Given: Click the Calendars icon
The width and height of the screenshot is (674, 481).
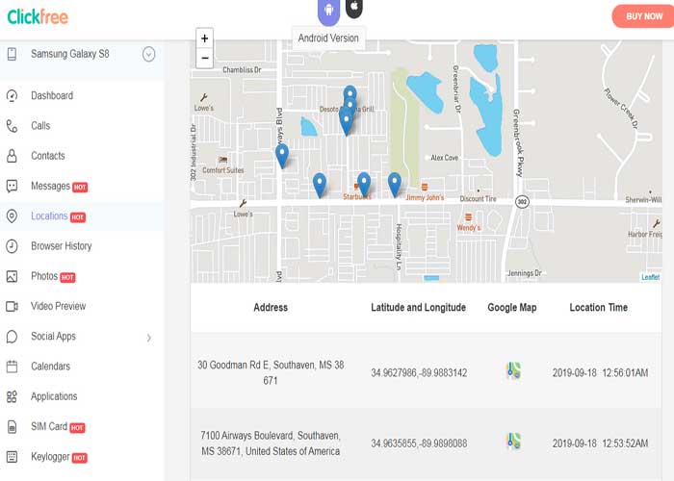Looking at the screenshot, I should [x=12, y=367].
